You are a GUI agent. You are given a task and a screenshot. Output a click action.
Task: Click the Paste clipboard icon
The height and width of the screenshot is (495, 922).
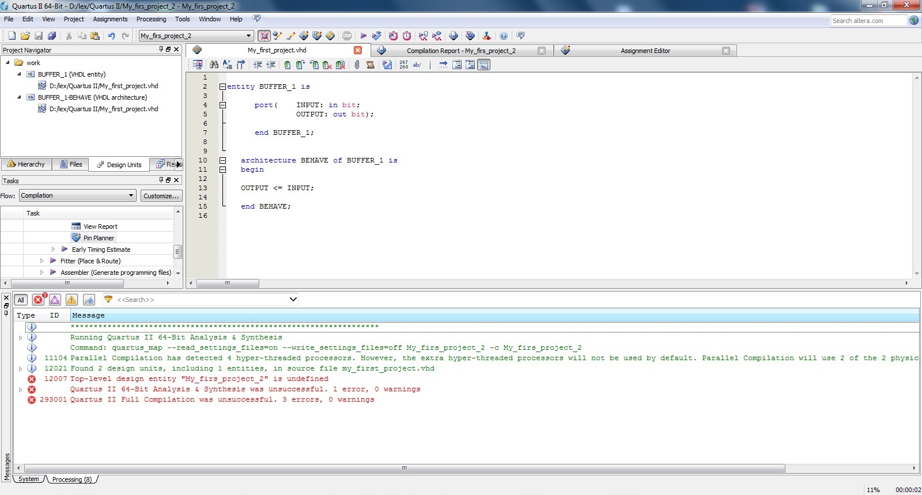click(96, 36)
